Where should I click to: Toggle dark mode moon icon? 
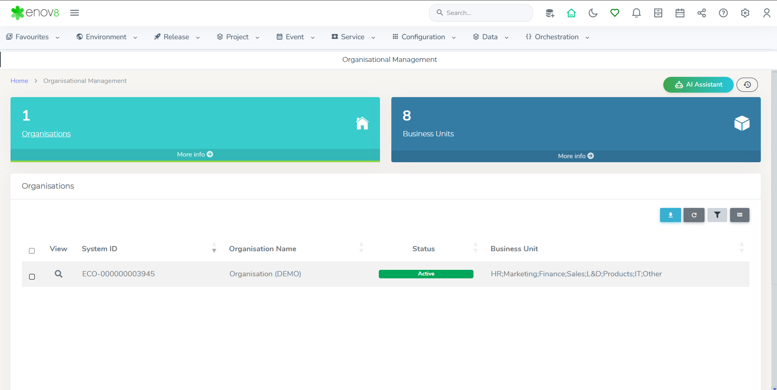[593, 13]
